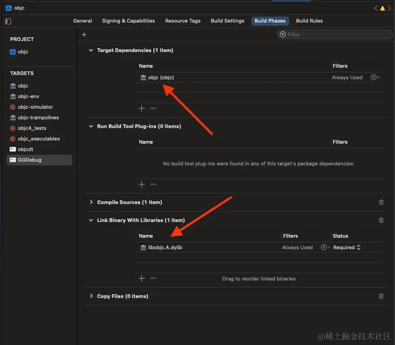
Task: Go to next issue with right chevron
Action: click(x=389, y=8)
